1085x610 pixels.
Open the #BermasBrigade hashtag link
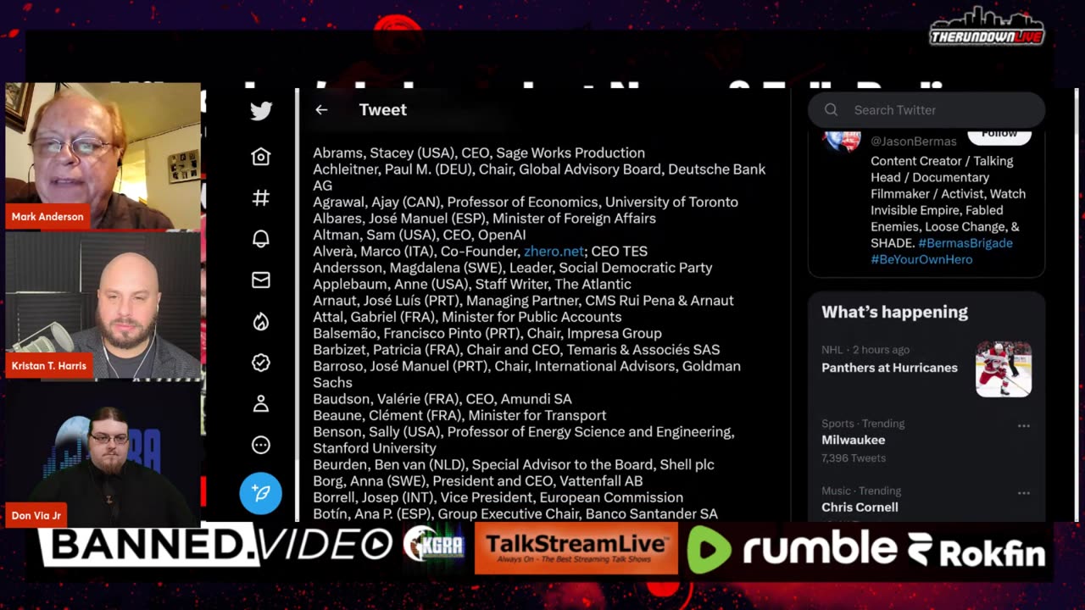[965, 242]
